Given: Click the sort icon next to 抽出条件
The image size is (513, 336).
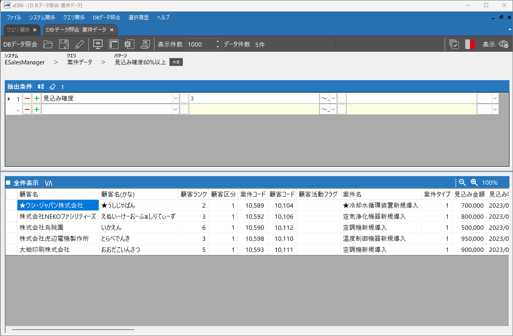Looking at the screenshot, I should [41, 86].
